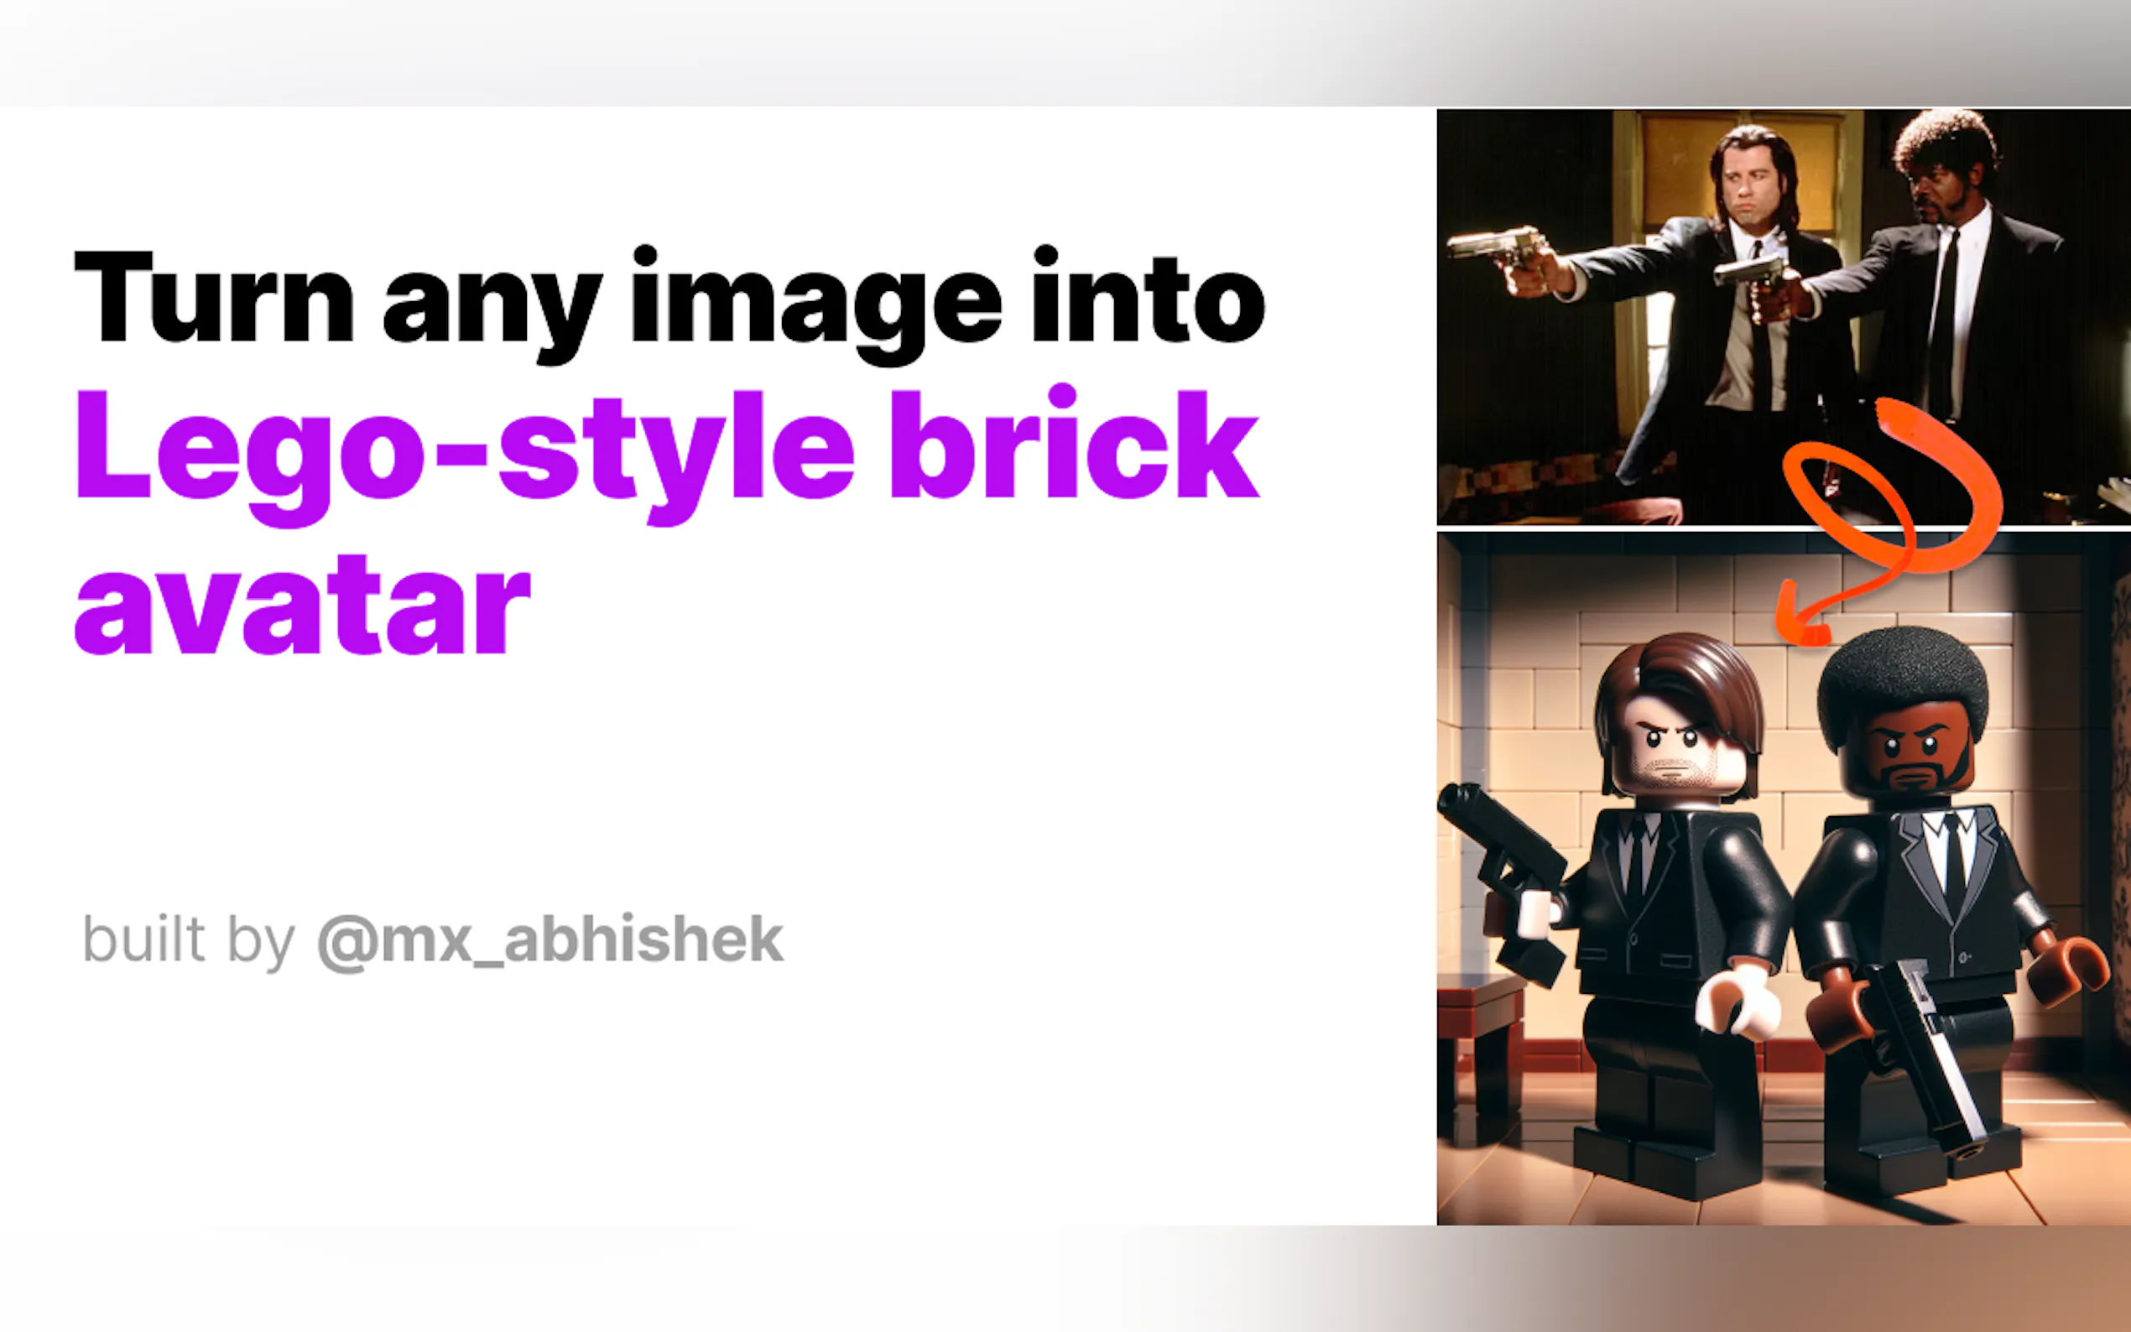This screenshot has width=2131, height=1332.
Task: Click the word "brick" in purple text
Action: point(1075,444)
